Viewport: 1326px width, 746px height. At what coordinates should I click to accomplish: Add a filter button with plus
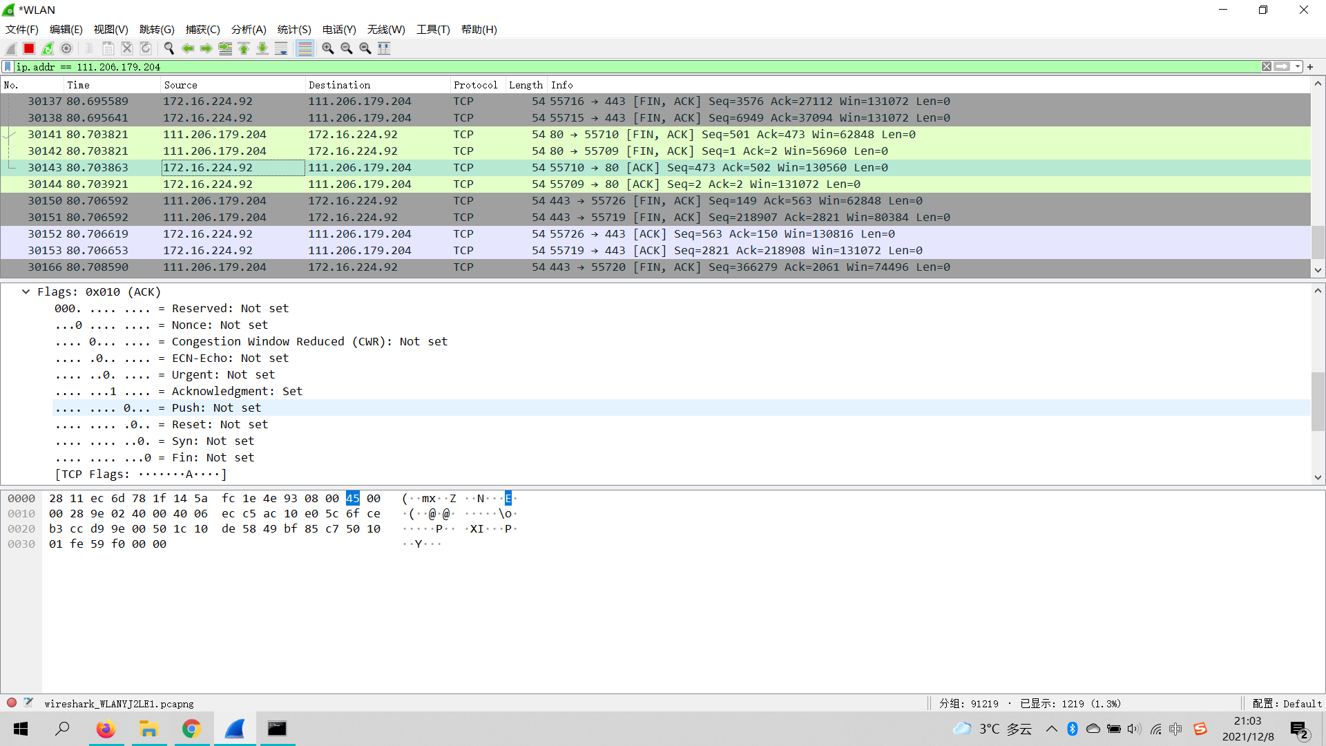click(x=1310, y=67)
